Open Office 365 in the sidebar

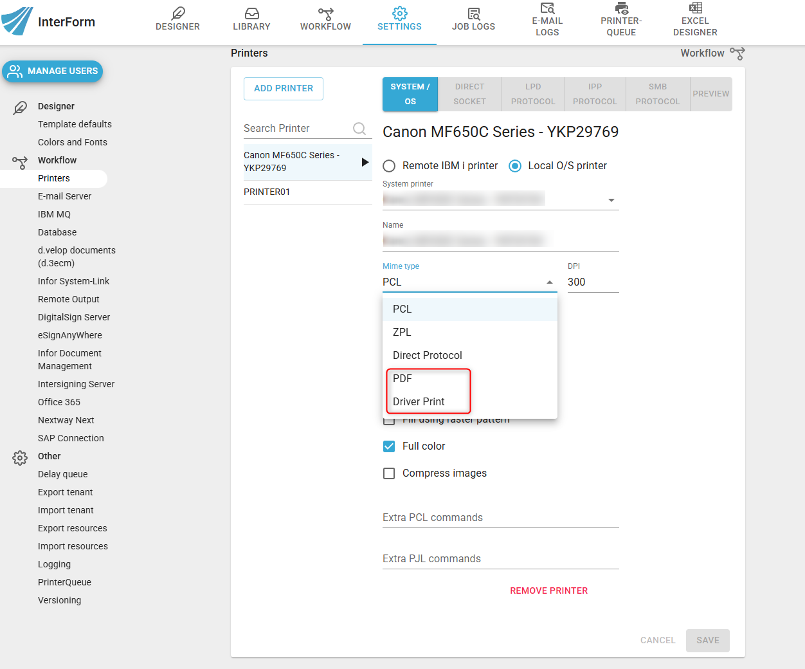click(x=59, y=402)
